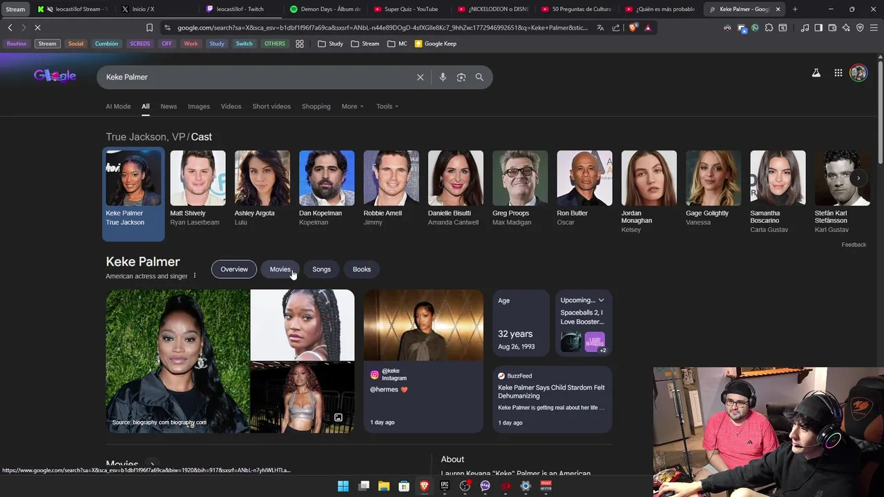The width and height of the screenshot is (884, 497).
Task: Select the Overview chip
Action: point(234,269)
